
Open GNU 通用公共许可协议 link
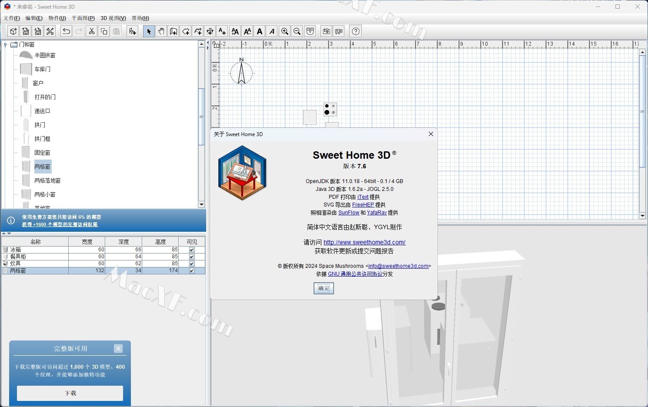[355, 274]
